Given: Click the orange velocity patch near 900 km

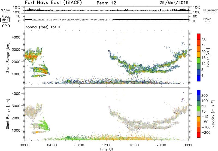Looking at the screenshot, I should click(37, 132).
